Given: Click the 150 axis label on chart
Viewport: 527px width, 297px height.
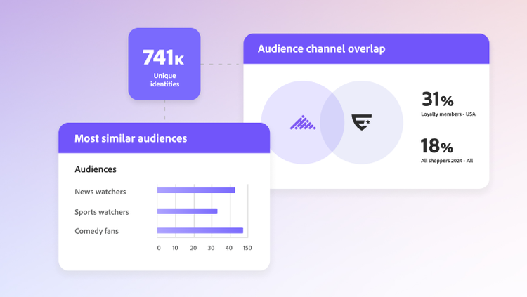Looking at the screenshot, I should pos(247,248).
